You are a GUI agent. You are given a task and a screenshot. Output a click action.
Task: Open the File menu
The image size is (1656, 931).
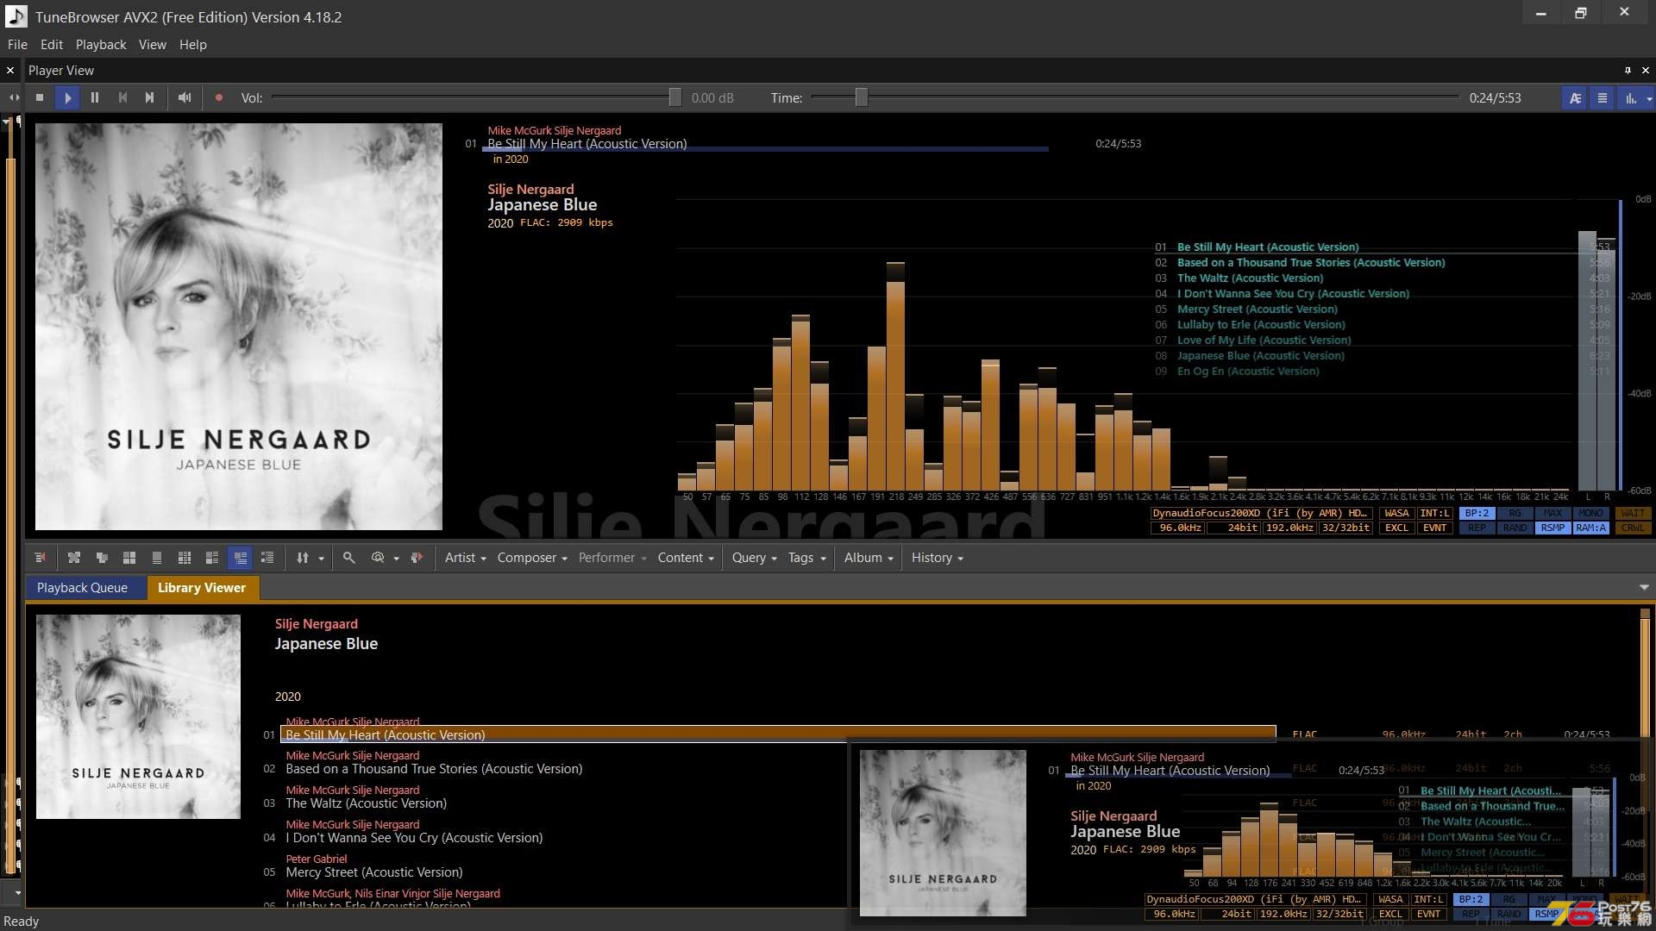pyautogui.click(x=17, y=45)
